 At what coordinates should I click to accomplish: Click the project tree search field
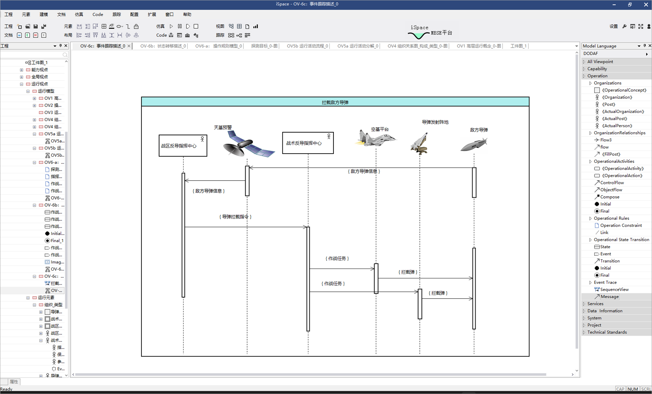point(34,54)
